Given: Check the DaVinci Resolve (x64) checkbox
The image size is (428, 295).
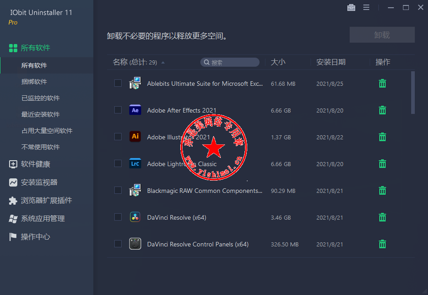Looking at the screenshot, I should click(118, 217).
